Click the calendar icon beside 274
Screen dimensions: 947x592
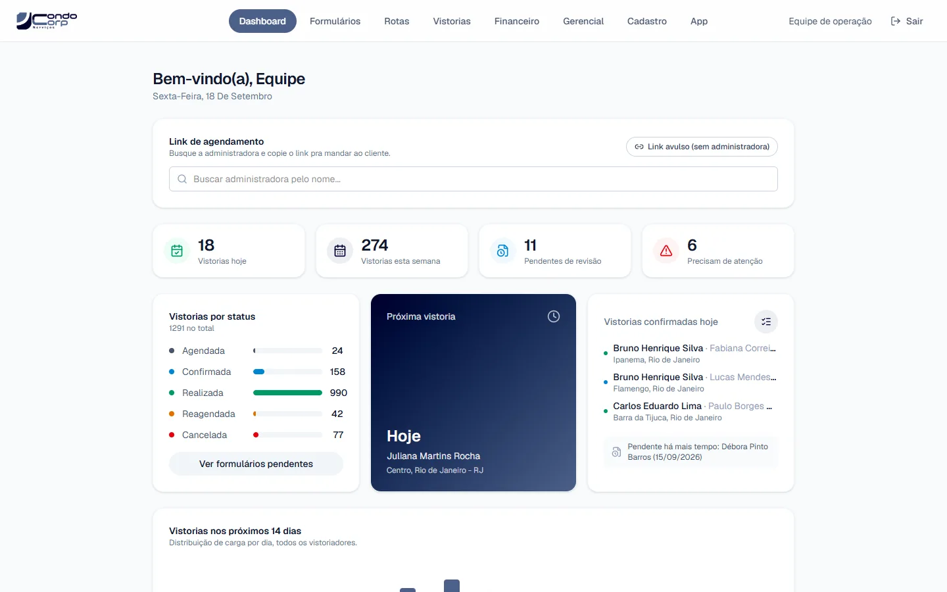pos(340,251)
